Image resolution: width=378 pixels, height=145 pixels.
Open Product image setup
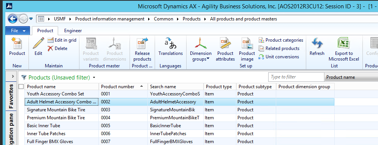[247, 49]
